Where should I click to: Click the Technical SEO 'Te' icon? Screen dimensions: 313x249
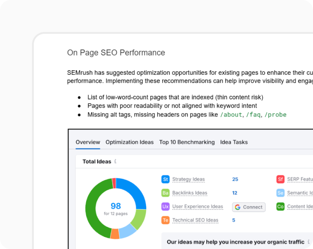coord(165,220)
